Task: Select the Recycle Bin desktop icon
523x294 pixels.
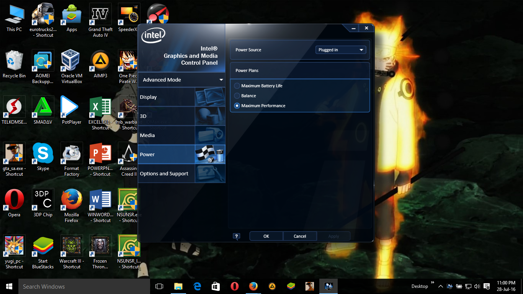Action: click(14, 65)
